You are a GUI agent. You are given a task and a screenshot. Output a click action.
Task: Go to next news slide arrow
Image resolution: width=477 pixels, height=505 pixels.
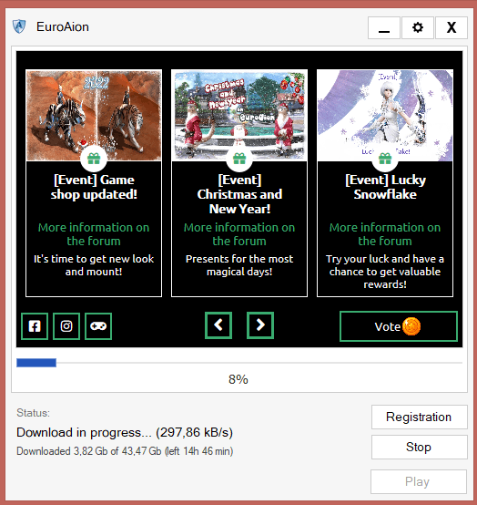point(260,325)
